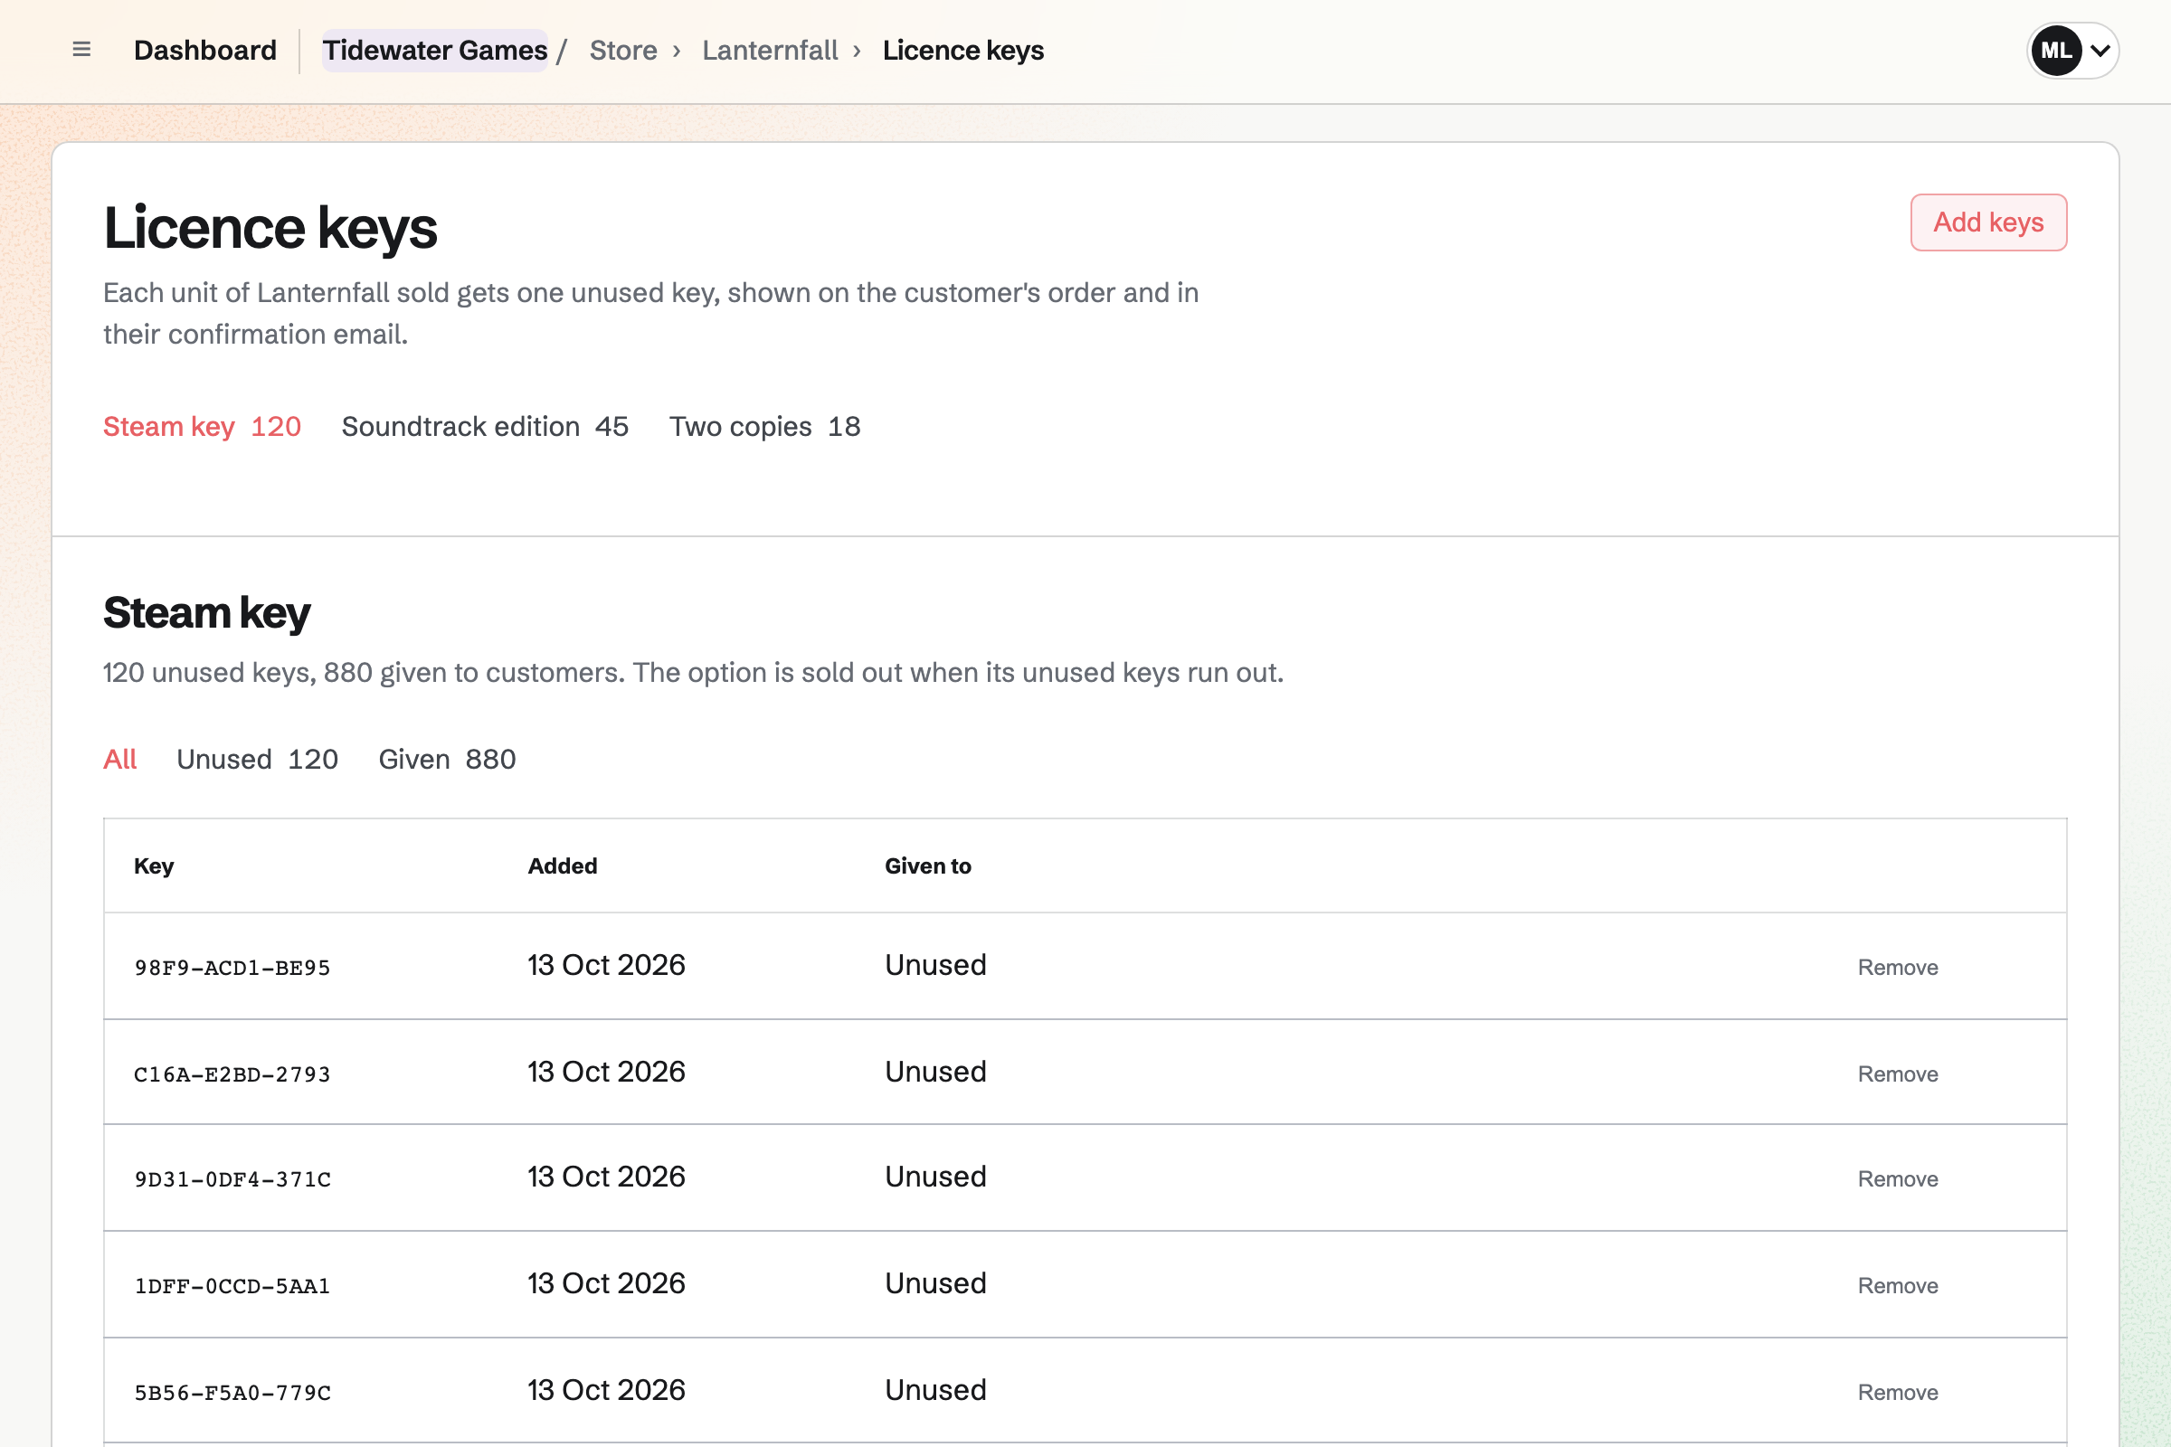Go to Dashboard
The height and width of the screenshot is (1447, 2171).
coord(205,50)
